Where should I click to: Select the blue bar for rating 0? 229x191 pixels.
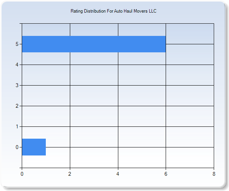[x=34, y=147]
